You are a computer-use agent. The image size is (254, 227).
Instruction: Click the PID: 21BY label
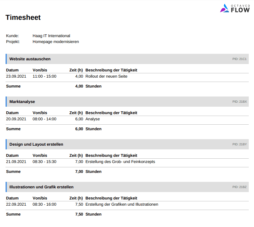(x=239, y=144)
